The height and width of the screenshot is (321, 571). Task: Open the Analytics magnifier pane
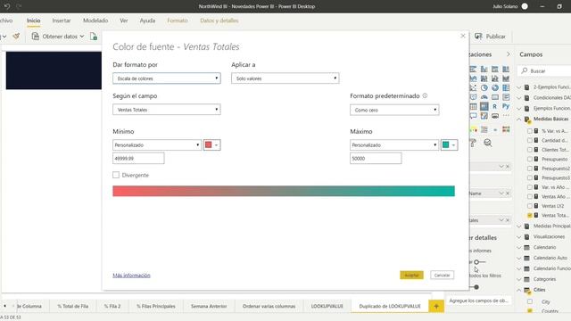pos(488,143)
